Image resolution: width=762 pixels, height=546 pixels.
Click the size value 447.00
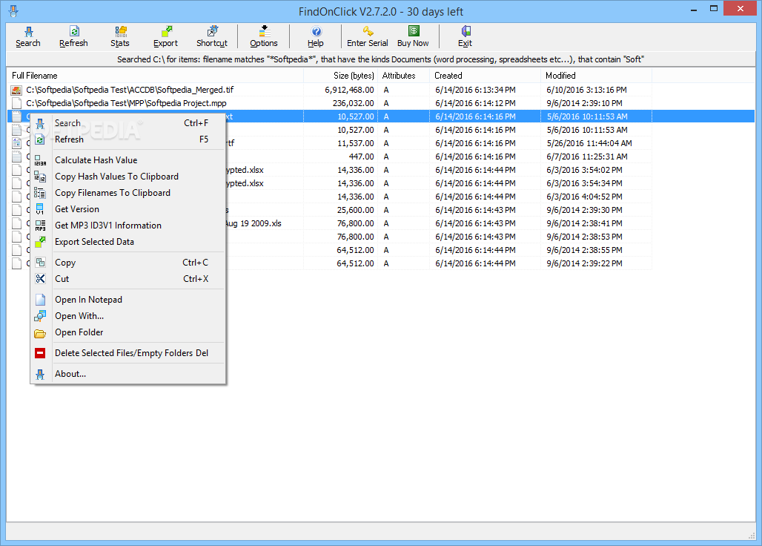tap(362, 157)
